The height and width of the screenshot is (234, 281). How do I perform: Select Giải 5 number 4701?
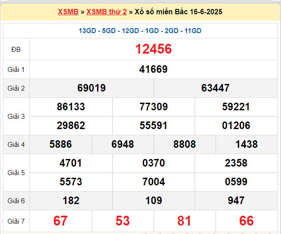pyautogui.click(x=71, y=163)
